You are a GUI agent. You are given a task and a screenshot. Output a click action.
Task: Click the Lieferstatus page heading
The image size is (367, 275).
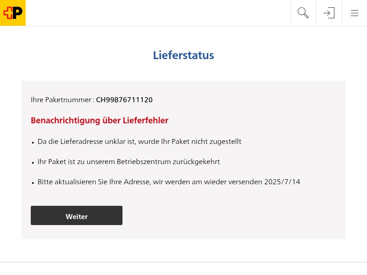183,55
